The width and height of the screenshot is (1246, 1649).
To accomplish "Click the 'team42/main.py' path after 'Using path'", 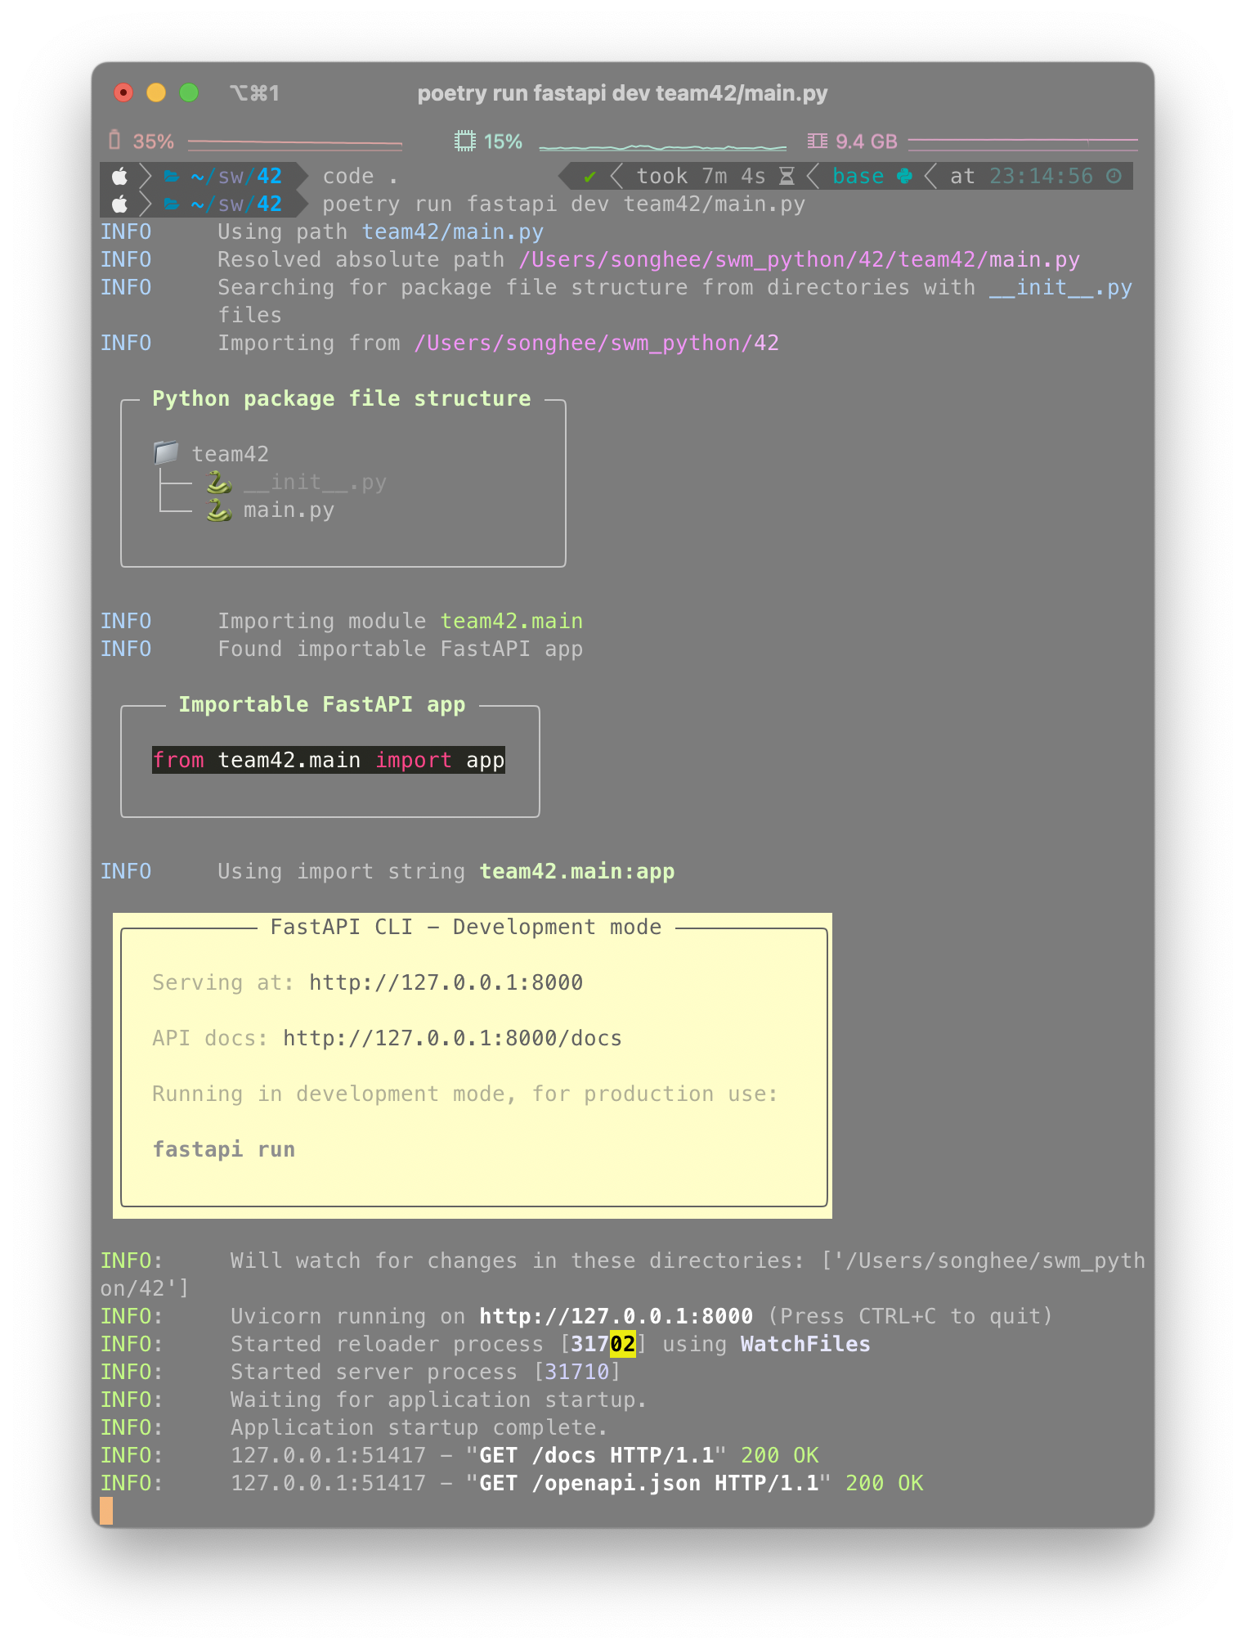I will [x=452, y=231].
